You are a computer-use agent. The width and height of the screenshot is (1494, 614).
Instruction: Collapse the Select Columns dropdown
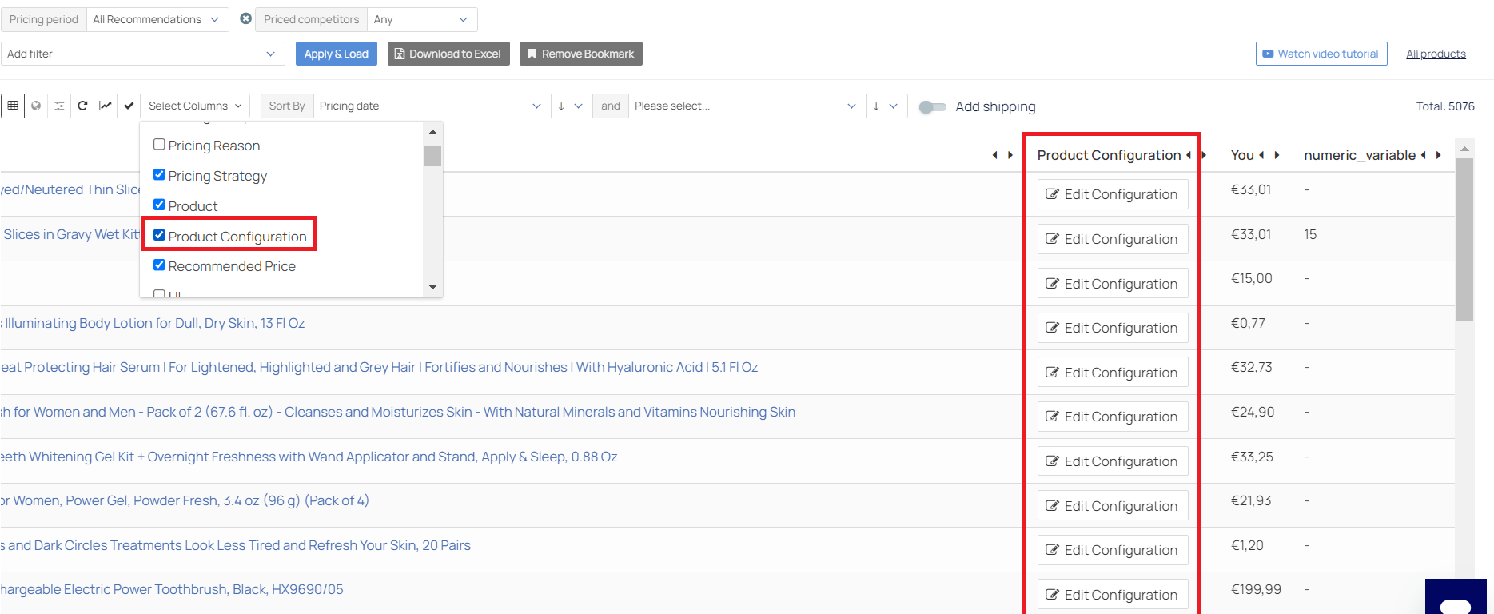pos(195,106)
